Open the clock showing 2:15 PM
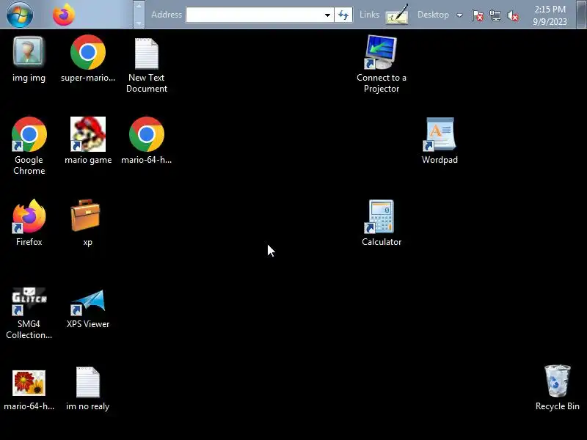Viewport: 587px width, 440px height. tap(550, 15)
